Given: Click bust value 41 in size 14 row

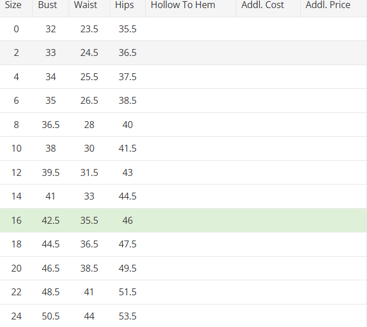Looking at the screenshot, I should [x=51, y=196].
